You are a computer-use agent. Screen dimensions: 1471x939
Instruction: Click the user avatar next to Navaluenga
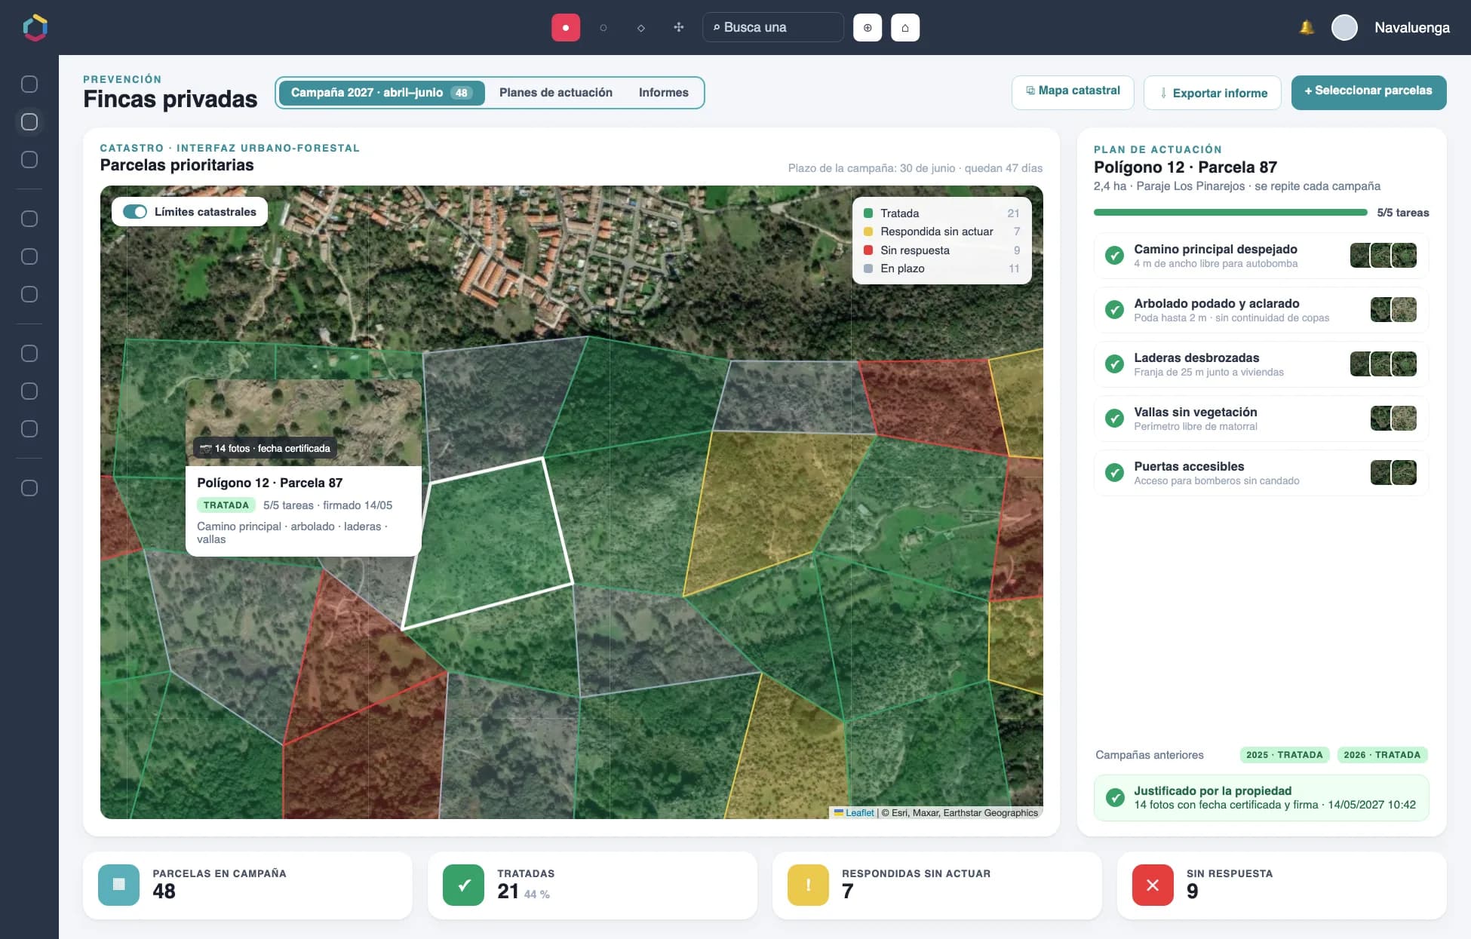click(x=1344, y=27)
